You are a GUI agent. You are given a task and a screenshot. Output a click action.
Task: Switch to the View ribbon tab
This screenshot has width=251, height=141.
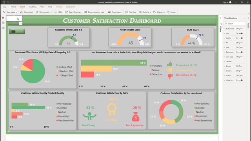click(x=42, y=7)
